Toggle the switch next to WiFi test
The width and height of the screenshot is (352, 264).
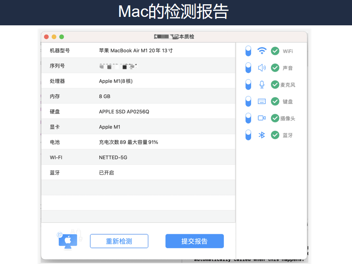tap(248, 51)
